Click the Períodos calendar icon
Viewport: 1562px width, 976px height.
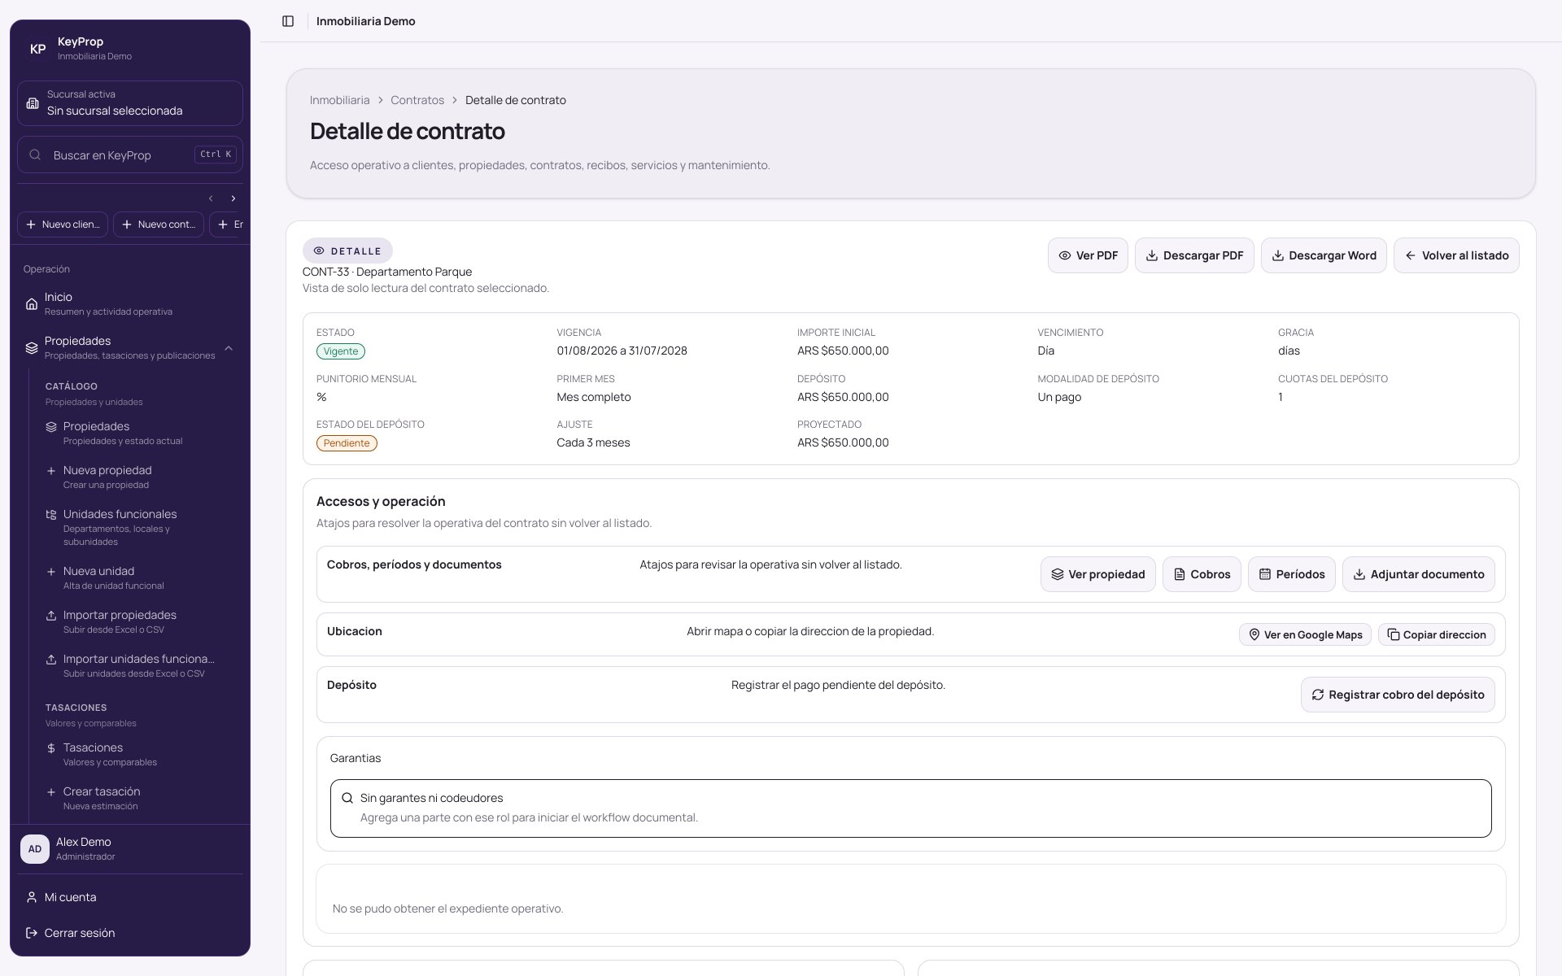pyautogui.click(x=1265, y=574)
